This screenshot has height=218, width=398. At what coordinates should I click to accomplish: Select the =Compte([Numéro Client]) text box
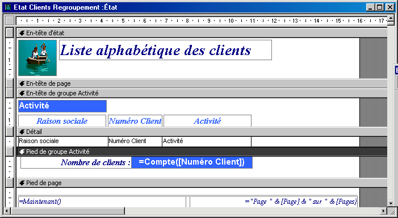point(192,162)
